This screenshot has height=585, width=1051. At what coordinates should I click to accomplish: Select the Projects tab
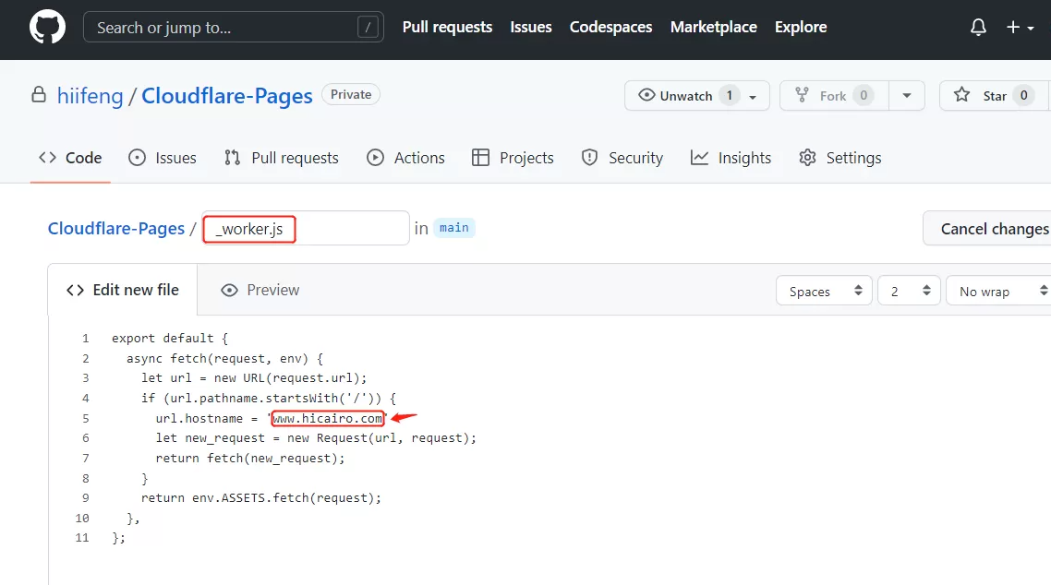point(513,158)
